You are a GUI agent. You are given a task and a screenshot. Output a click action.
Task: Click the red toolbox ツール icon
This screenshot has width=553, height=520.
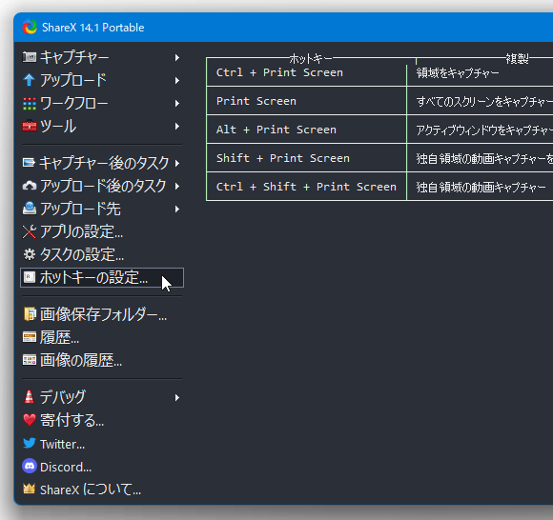click(x=30, y=126)
